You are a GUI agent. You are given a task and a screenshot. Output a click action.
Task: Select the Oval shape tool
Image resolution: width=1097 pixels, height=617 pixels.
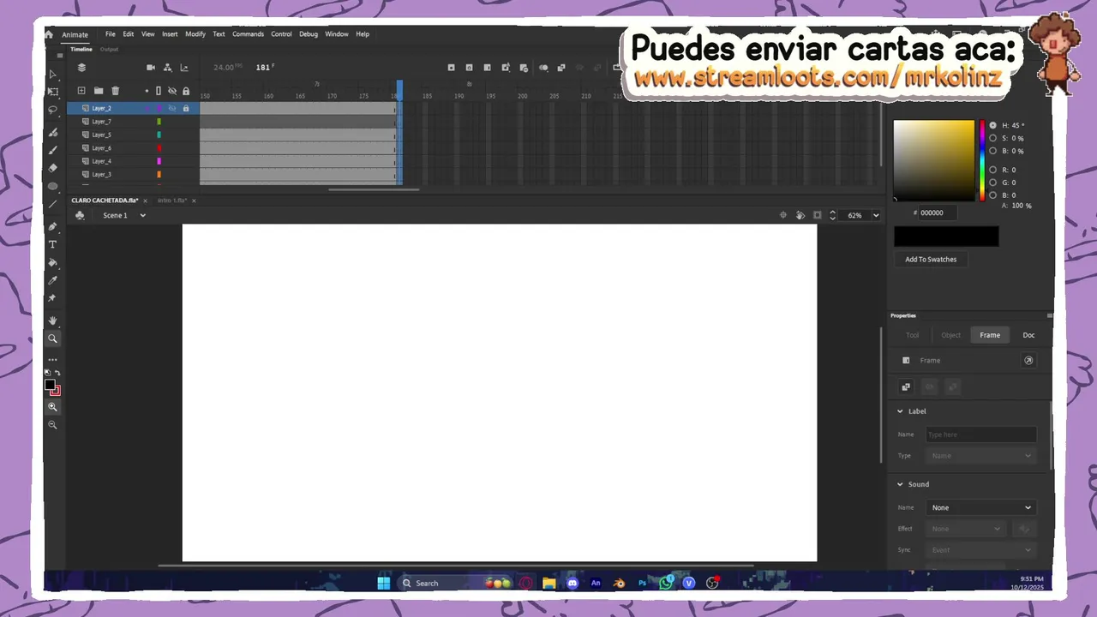(52, 186)
